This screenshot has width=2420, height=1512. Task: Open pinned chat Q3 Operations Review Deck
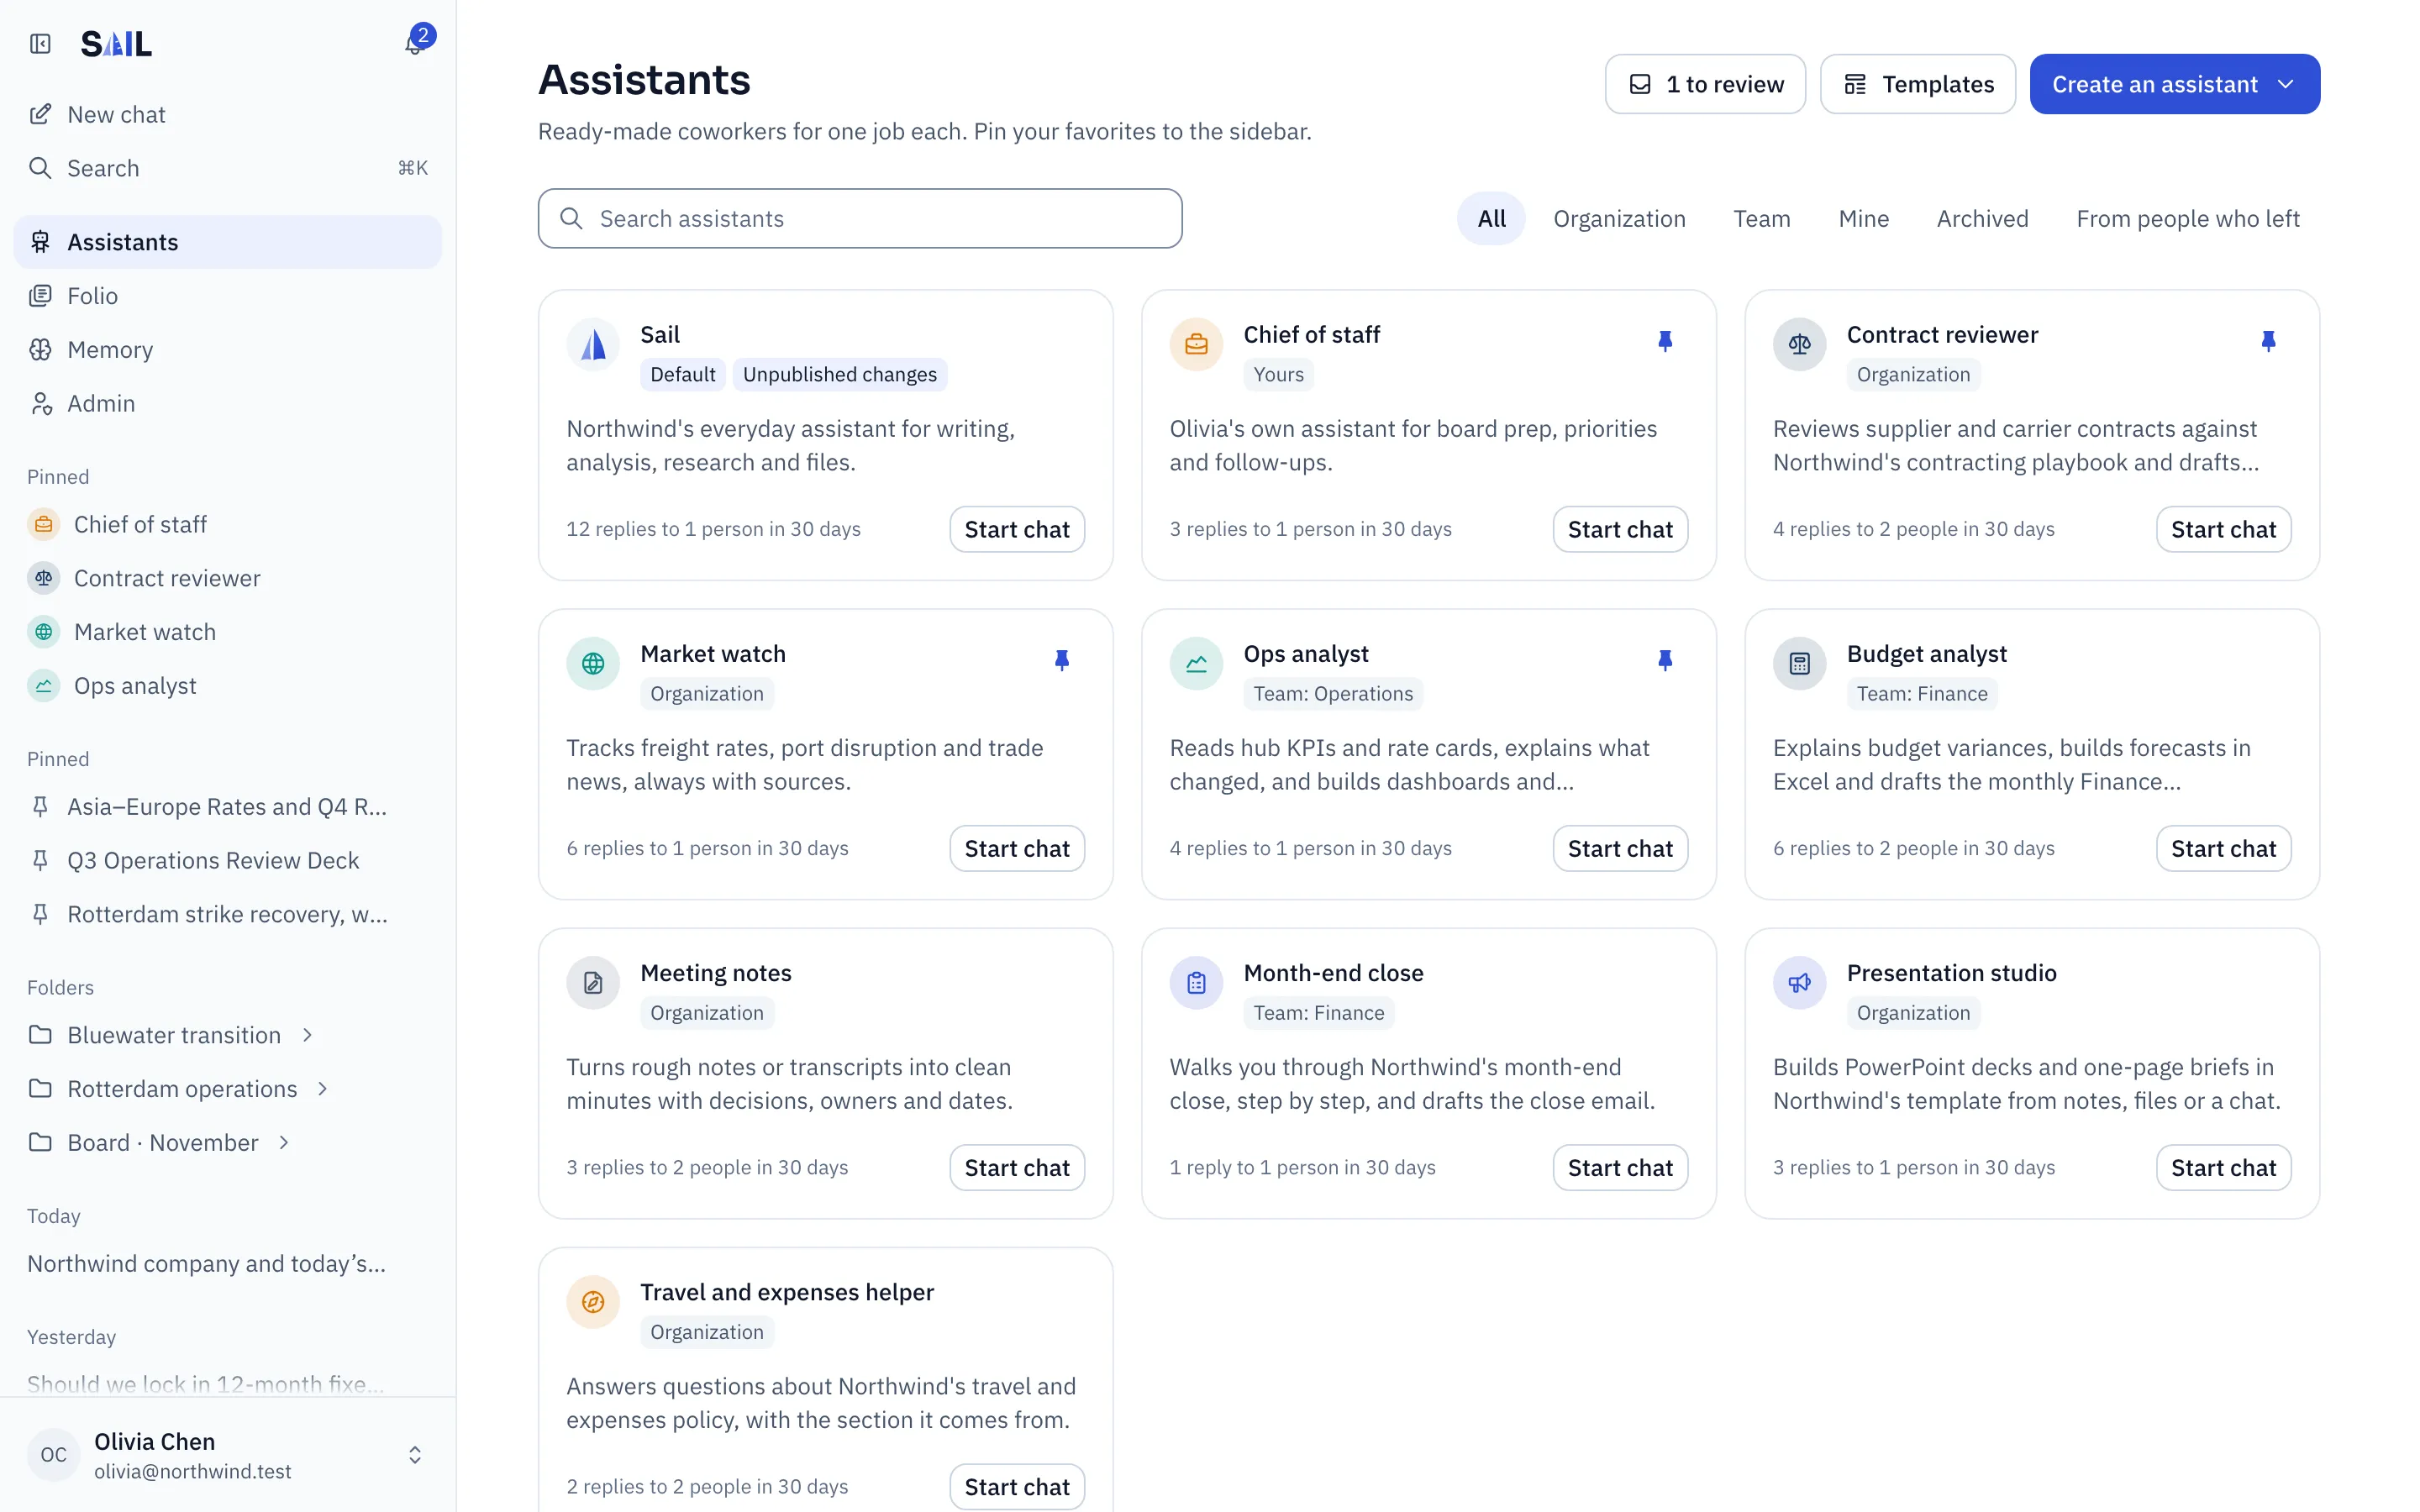point(228,860)
